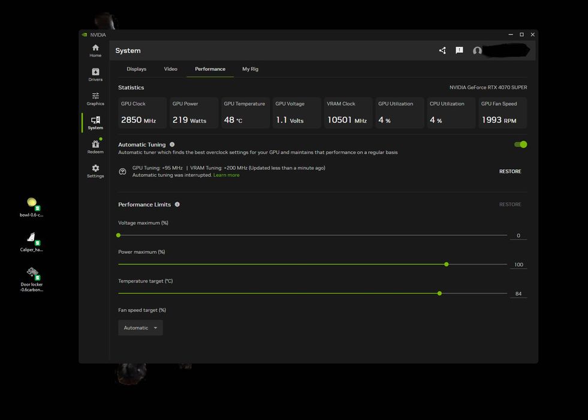Screen dimensions: 588x420
Task: Open the feedback icon in header
Action: pyautogui.click(x=459, y=50)
